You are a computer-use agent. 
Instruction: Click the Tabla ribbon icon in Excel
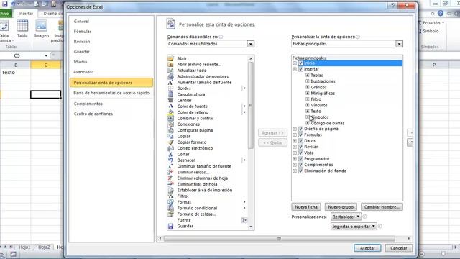tap(22, 26)
